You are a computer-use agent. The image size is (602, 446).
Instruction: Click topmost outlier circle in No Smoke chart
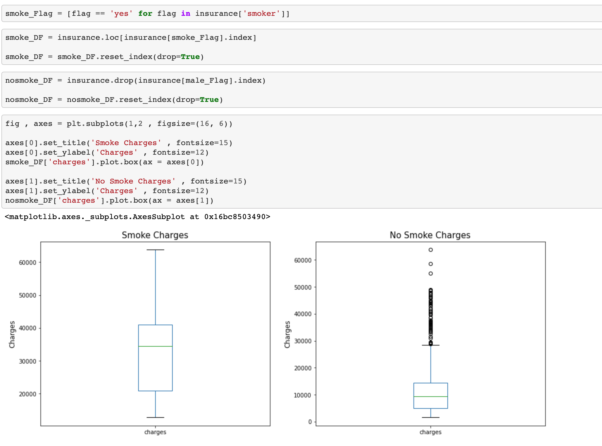[430, 250]
